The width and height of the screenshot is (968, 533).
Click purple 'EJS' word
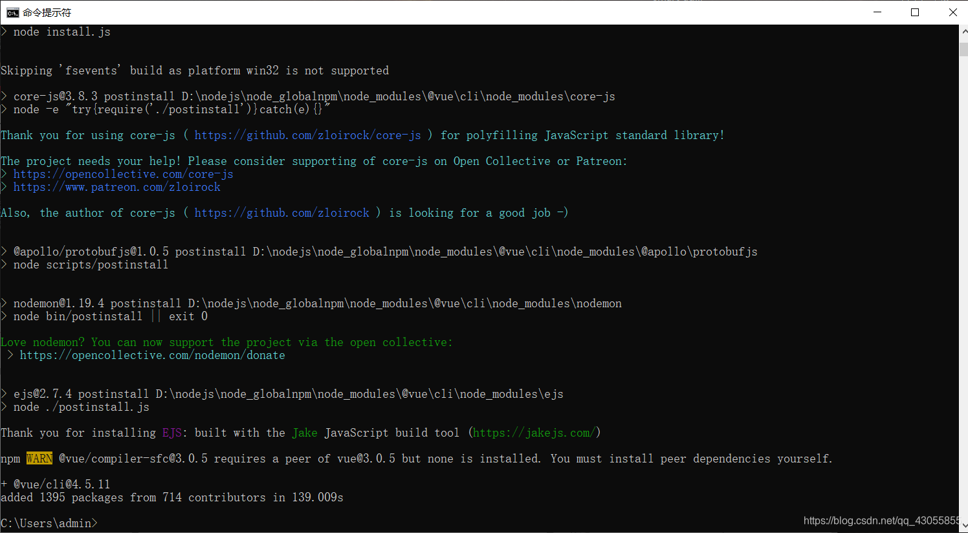click(x=172, y=433)
